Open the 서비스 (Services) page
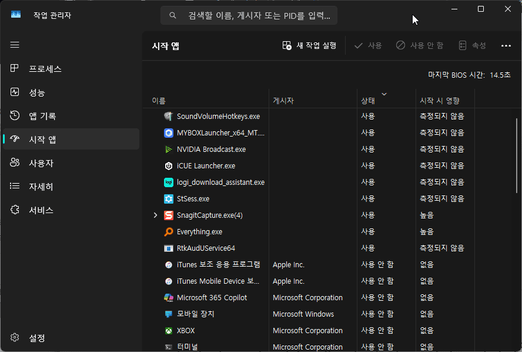The width and height of the screenshot is (522, 352). point(71,210)
